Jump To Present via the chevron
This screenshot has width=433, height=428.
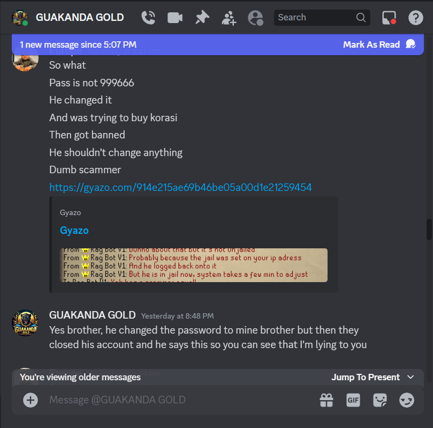[x=411, y=377]
